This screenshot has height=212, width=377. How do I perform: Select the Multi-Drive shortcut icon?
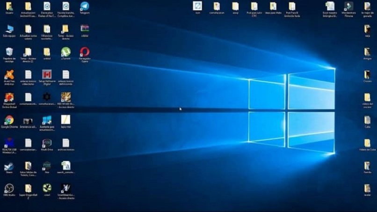[47, 143]
